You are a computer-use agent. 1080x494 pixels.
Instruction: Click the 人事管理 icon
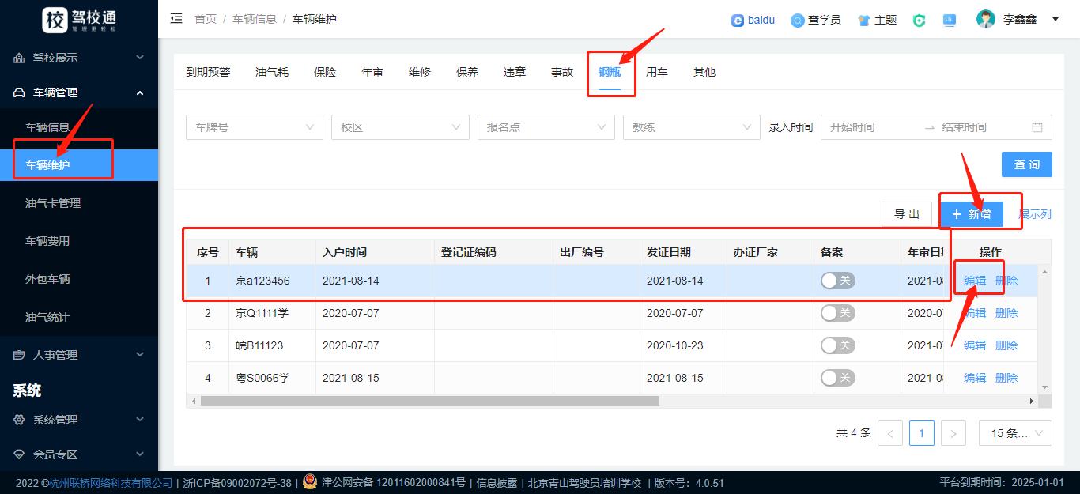(19, 355)
